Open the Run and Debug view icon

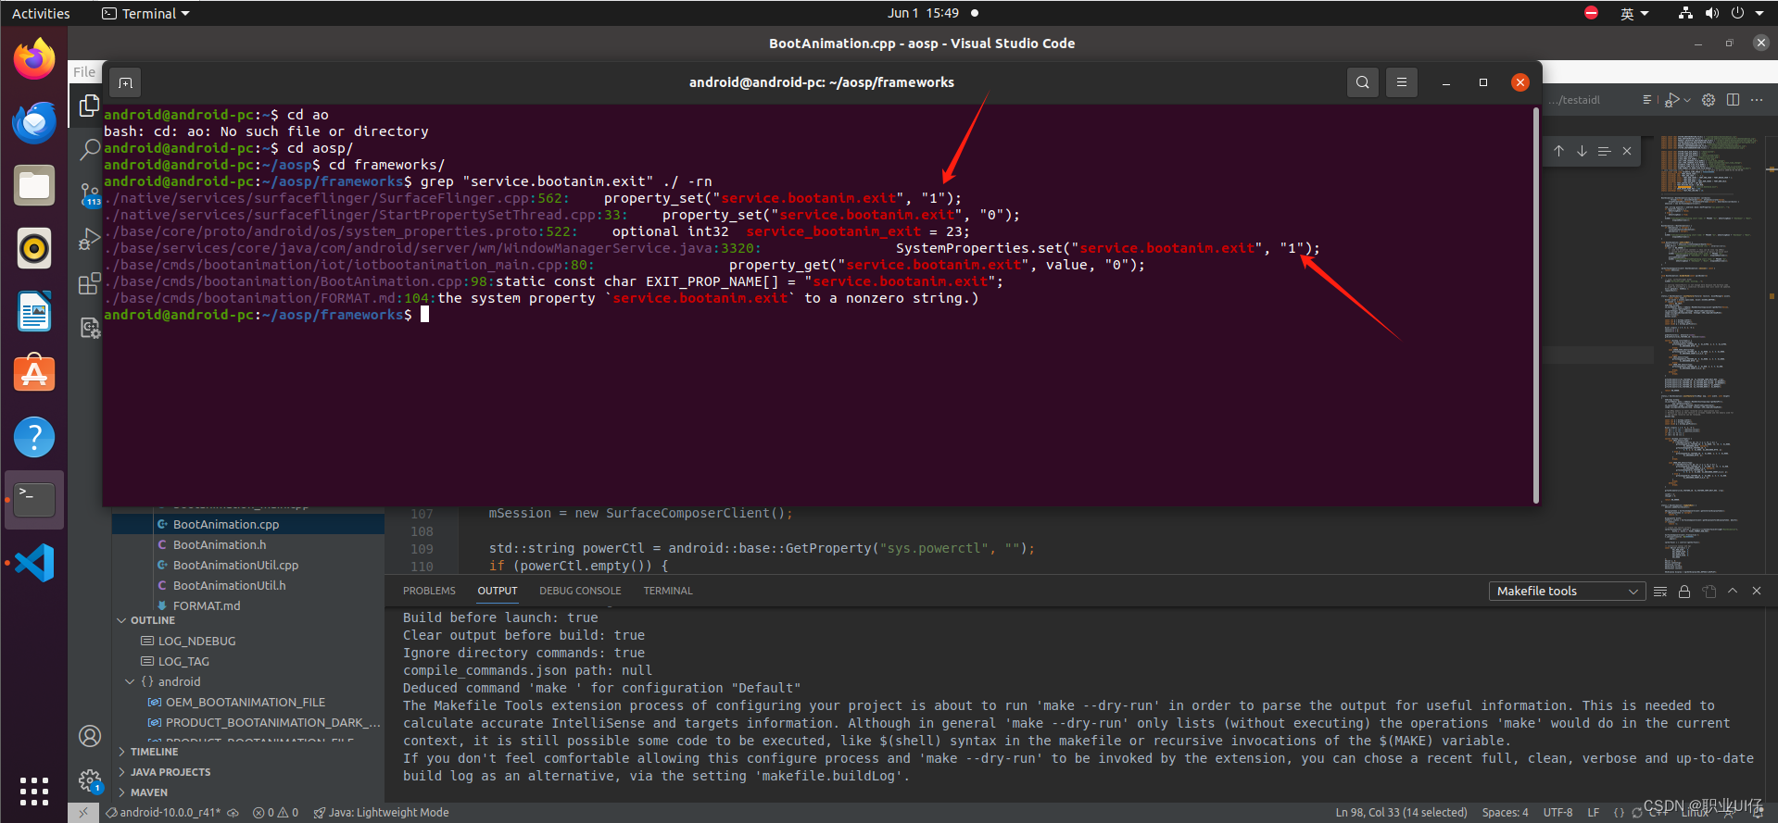point(89,239)
